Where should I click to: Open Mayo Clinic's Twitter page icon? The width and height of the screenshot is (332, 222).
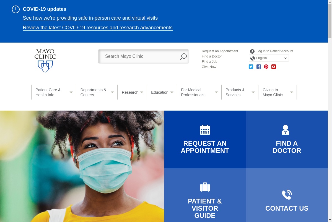(x=251, y=67)
